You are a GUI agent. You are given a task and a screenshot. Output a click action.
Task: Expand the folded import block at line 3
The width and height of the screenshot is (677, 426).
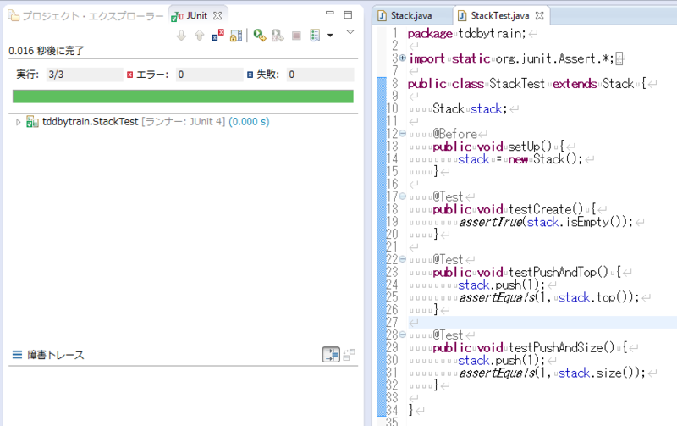(x=403, y=58)
